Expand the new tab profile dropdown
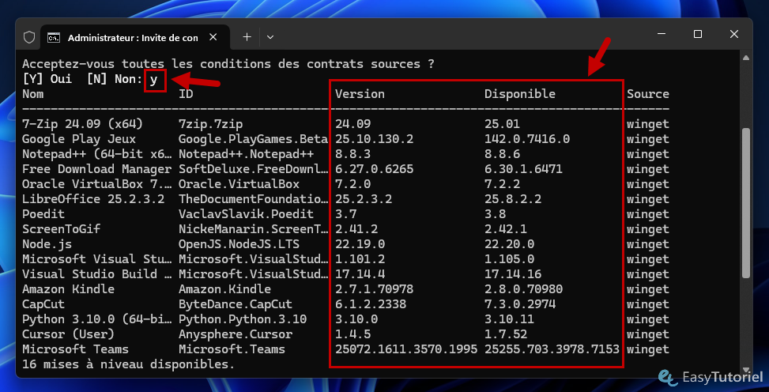The width and height of the screenshot is (769, 392). point(270,37)
